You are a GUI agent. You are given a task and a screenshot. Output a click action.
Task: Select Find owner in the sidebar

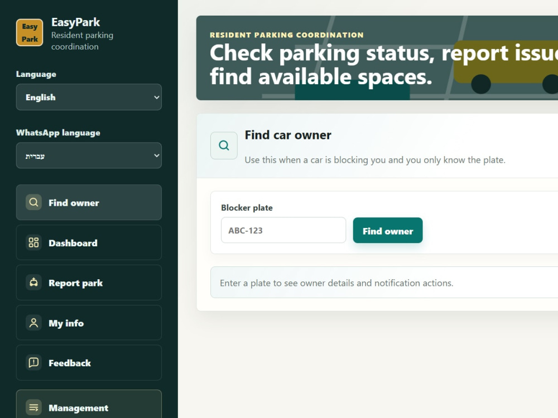[89, 202]
